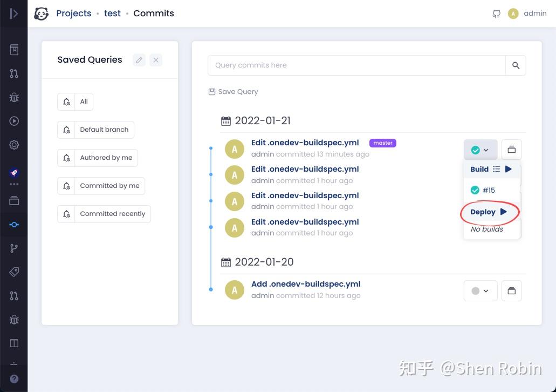Screen dimensions: 556x392
Task: Browse code icon for master commit
Action: click(511, 150)
